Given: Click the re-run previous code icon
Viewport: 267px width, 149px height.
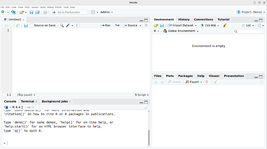Looking at the screenshot, I should point(117,25).
